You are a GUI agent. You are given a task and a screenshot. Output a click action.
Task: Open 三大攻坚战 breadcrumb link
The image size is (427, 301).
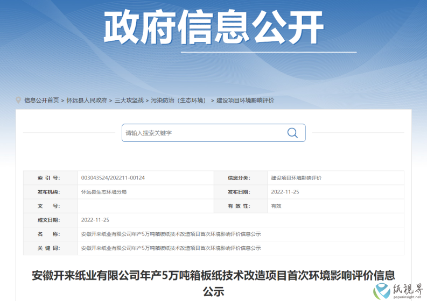pyautogui.click(x=129, y=101)
